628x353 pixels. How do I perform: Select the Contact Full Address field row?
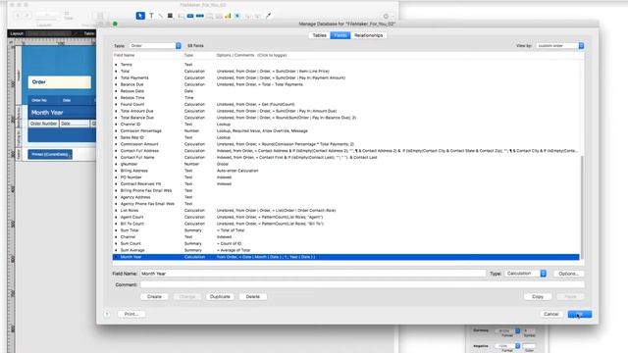tap(346, 151)
